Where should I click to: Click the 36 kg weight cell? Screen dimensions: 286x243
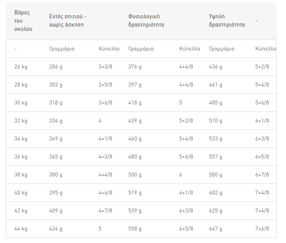click(x=21, y=157)
